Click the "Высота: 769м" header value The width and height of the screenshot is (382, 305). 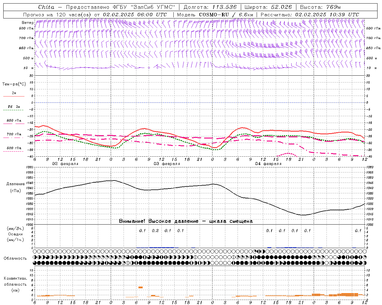tap(320, 7)
